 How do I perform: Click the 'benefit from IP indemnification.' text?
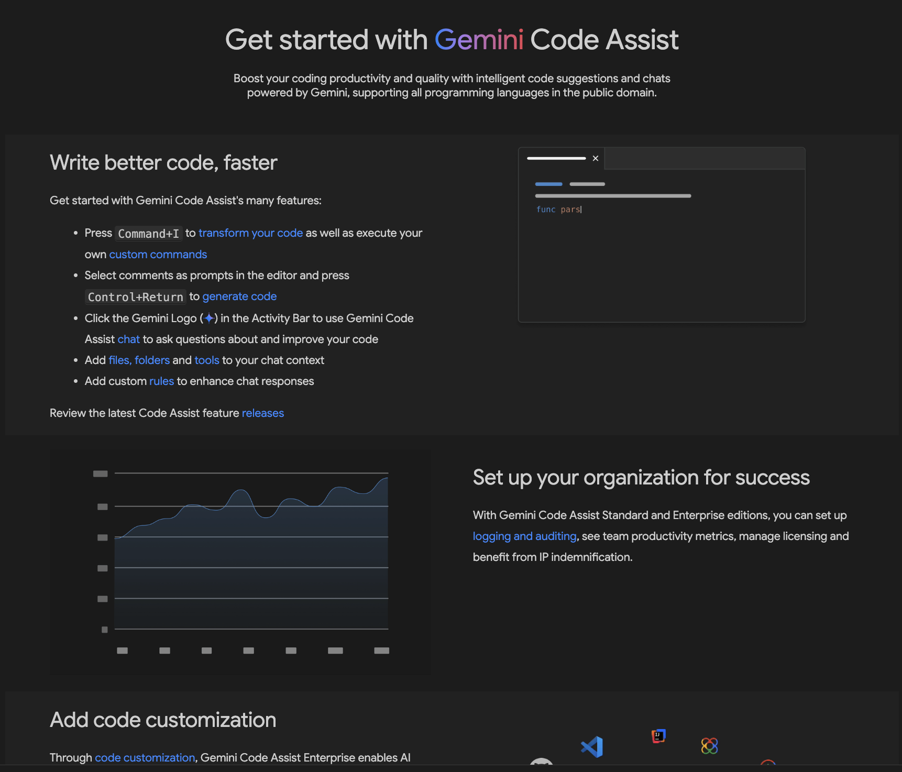(553, 557)
